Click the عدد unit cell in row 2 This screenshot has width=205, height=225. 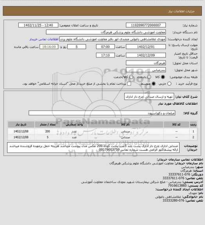click(x=74, y=137)
